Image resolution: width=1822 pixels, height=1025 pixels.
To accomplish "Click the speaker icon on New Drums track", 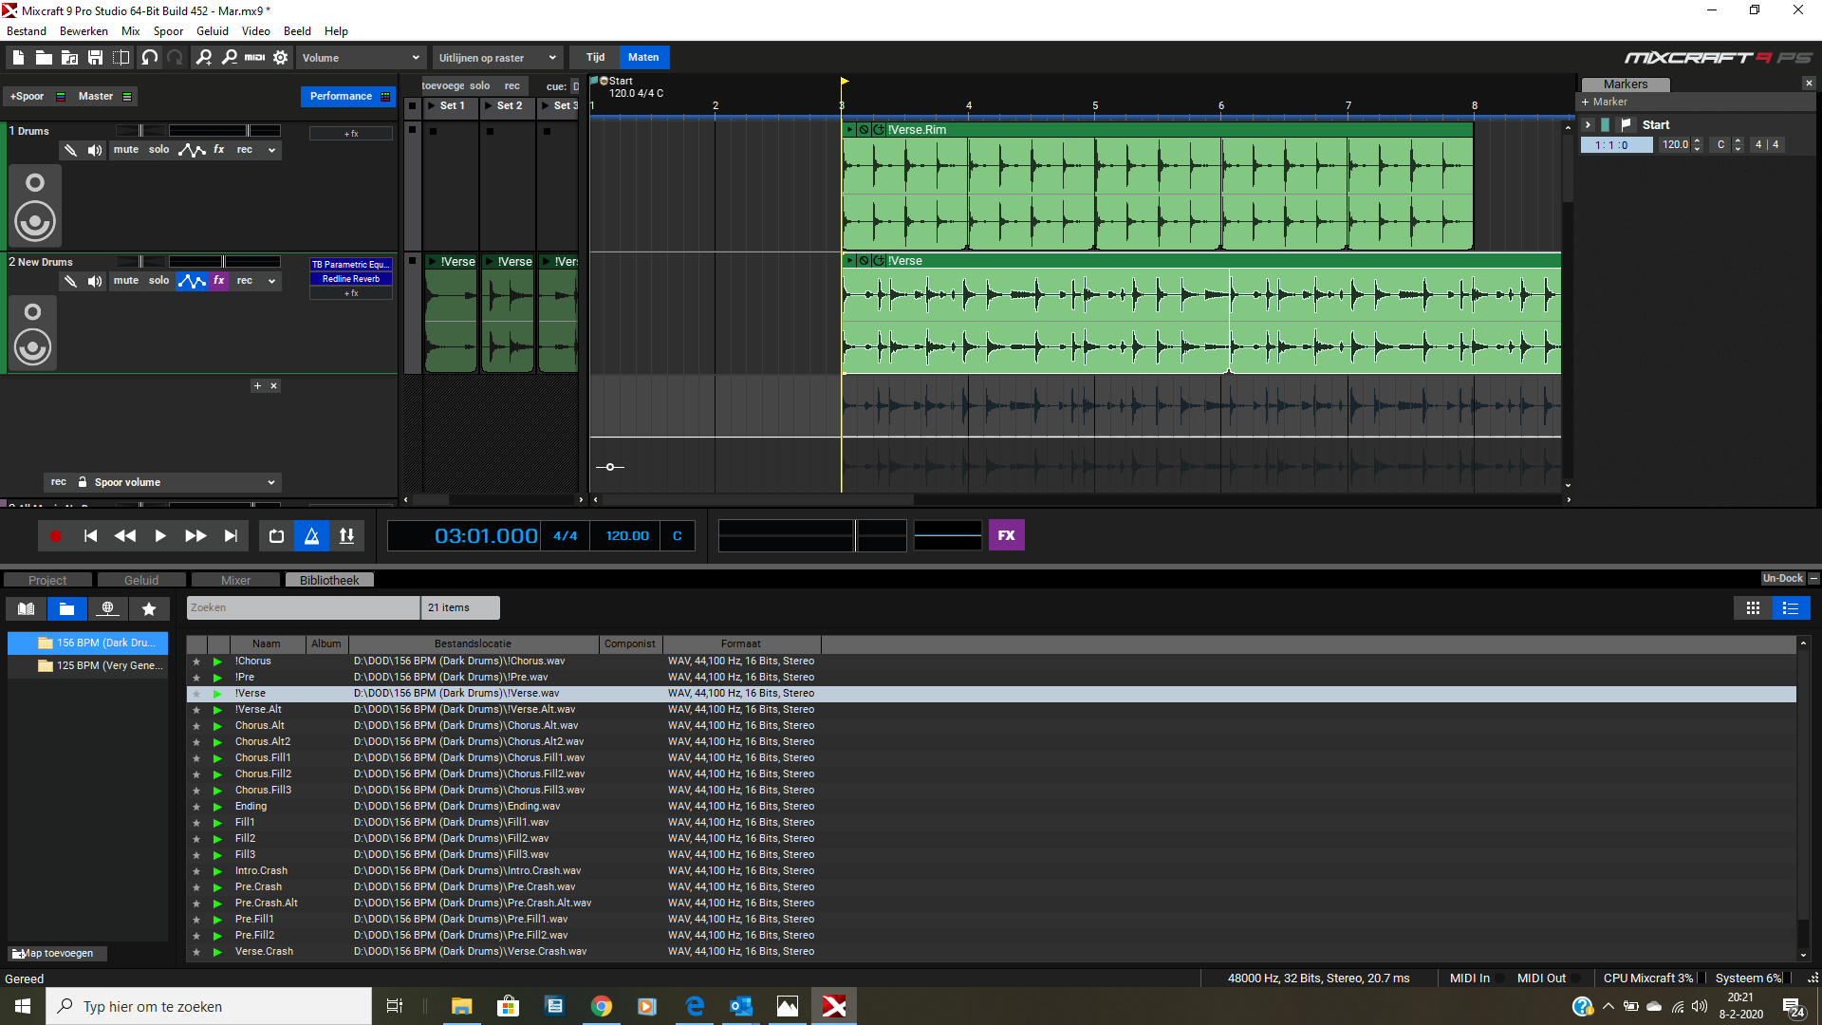I will 95,281.
